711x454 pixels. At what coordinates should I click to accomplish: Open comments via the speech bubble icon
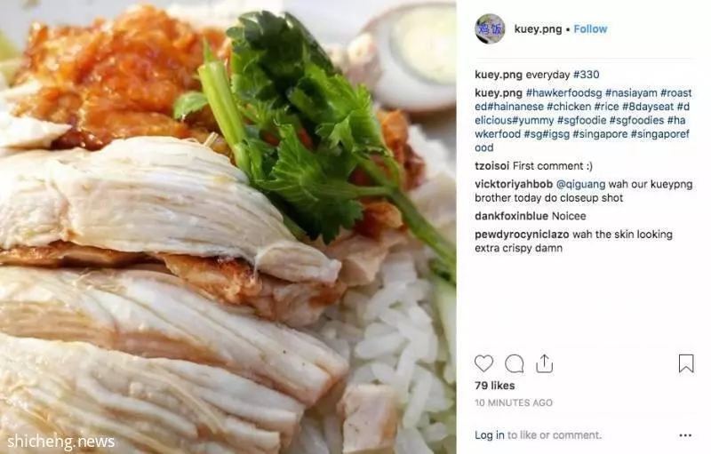[515, 363]
